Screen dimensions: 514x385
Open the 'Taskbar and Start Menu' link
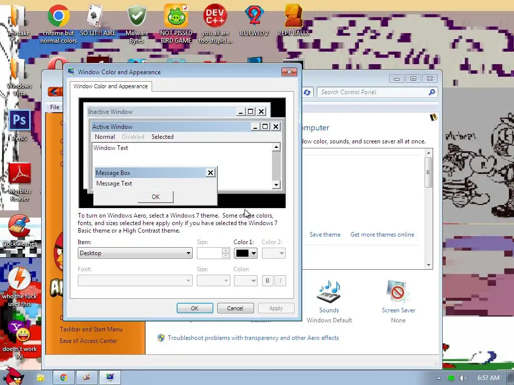click(x=91, y=329)
